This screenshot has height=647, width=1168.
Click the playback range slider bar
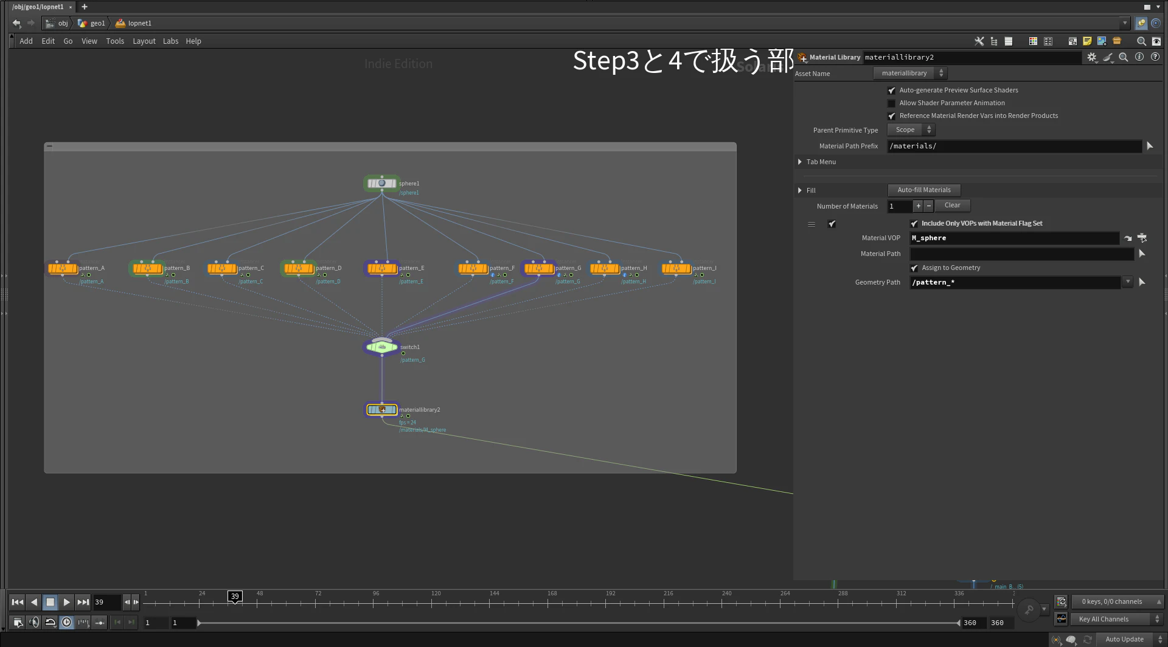pos(579,623)
